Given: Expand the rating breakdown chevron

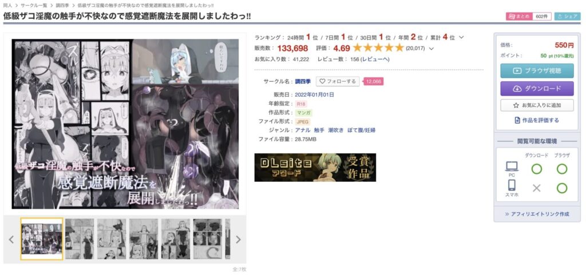Looking at the screenshot, I should (431, 49).
